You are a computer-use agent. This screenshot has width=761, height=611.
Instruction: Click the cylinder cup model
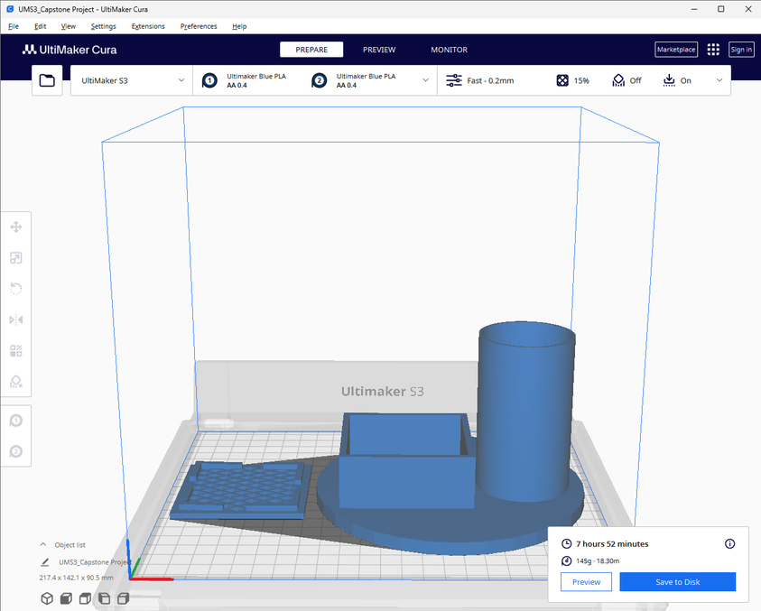[x=525, y=412]
